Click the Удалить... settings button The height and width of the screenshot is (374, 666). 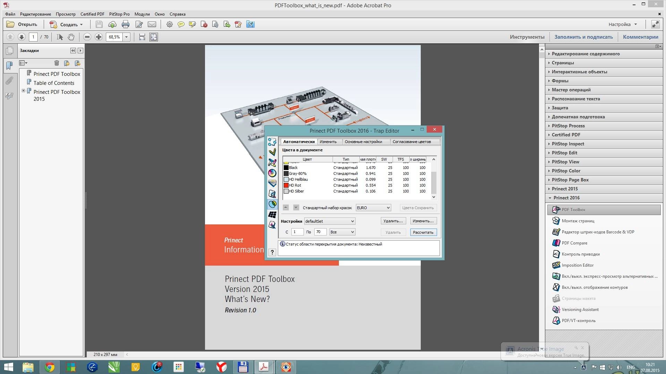[x=393, y=221]
